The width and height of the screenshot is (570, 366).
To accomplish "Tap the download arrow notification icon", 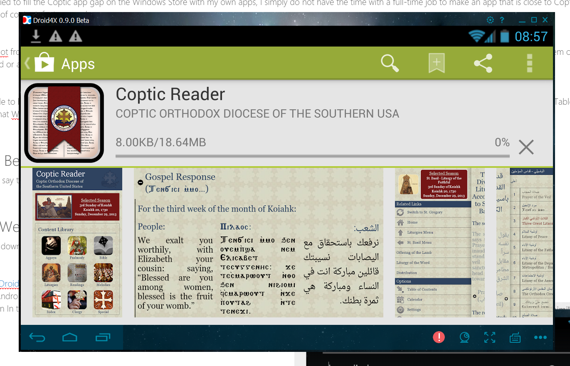I will [x=36, y=37].
